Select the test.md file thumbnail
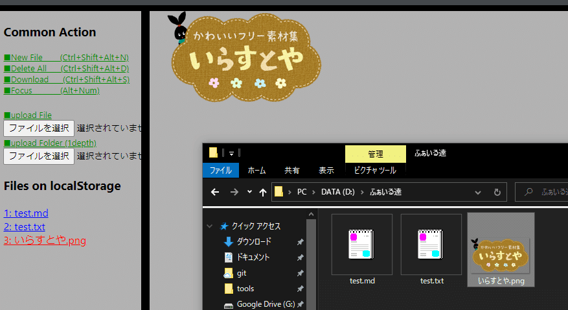568x310 pixels. (x=362, y=244)
